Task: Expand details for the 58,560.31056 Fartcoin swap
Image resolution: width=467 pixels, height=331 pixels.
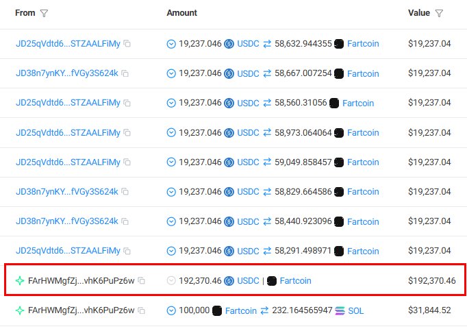Action: (171, 103)
